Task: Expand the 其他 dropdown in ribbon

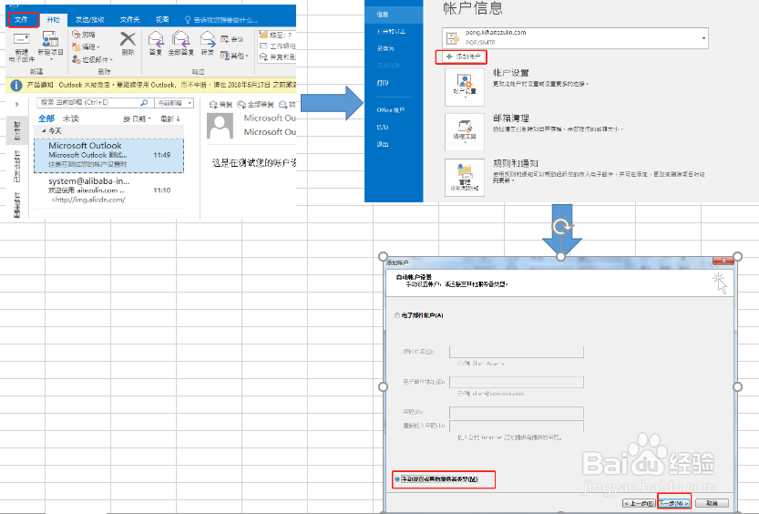Action: point(234,56)
